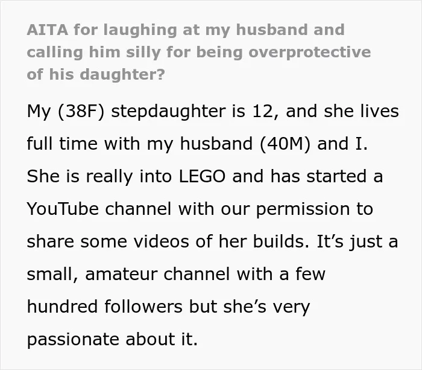Screen dimensions: 422x370
Task: Click the word "overprotective" in the title
Action: [310, 52]
